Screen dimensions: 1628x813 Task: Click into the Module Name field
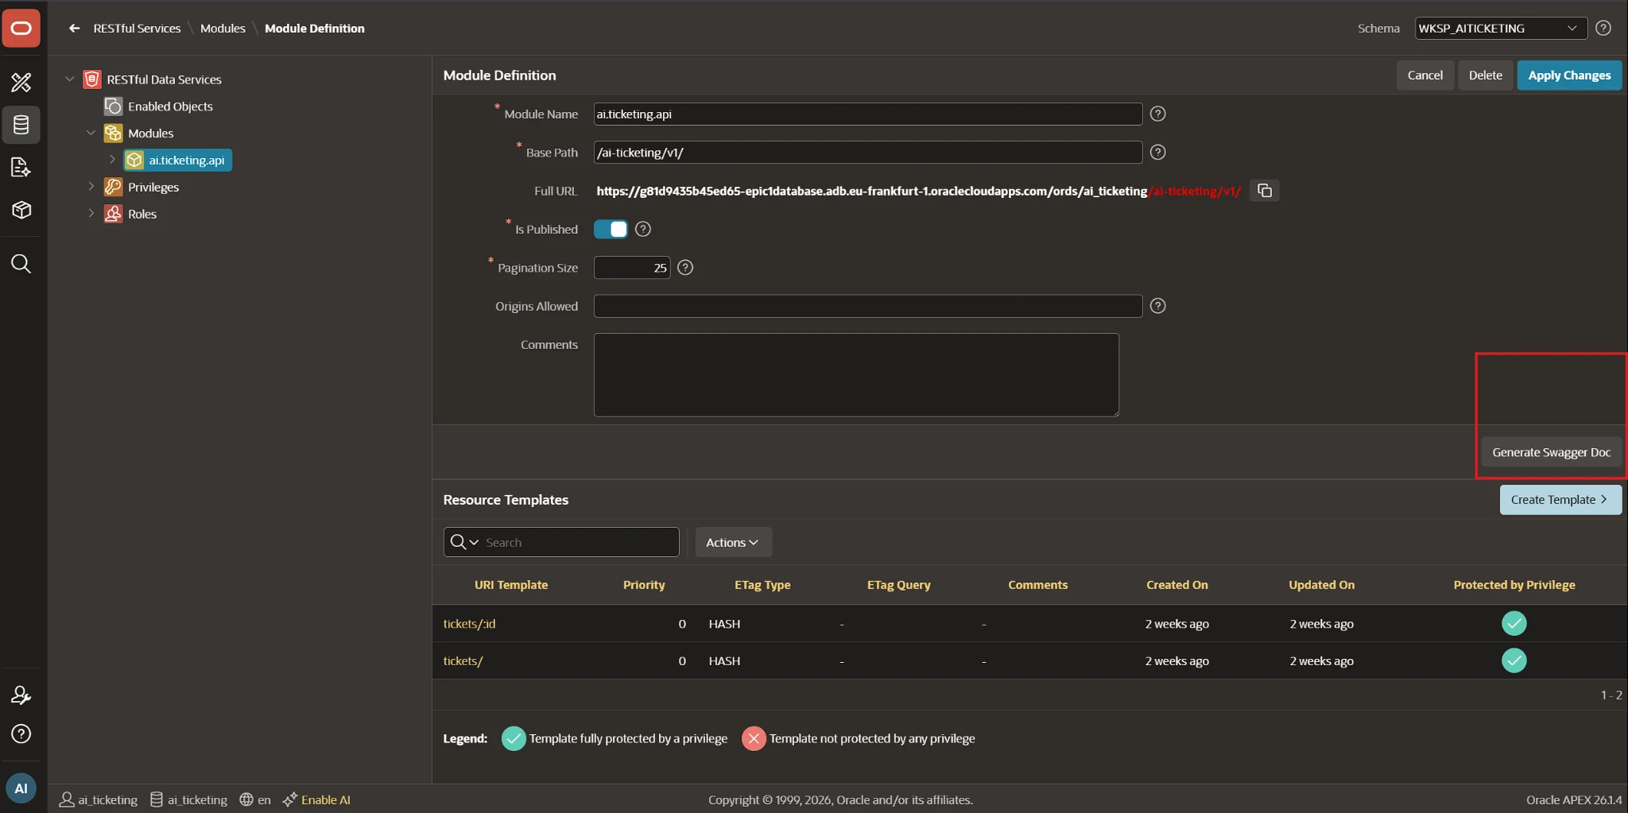pyautogui.click(x=868, y=114)
